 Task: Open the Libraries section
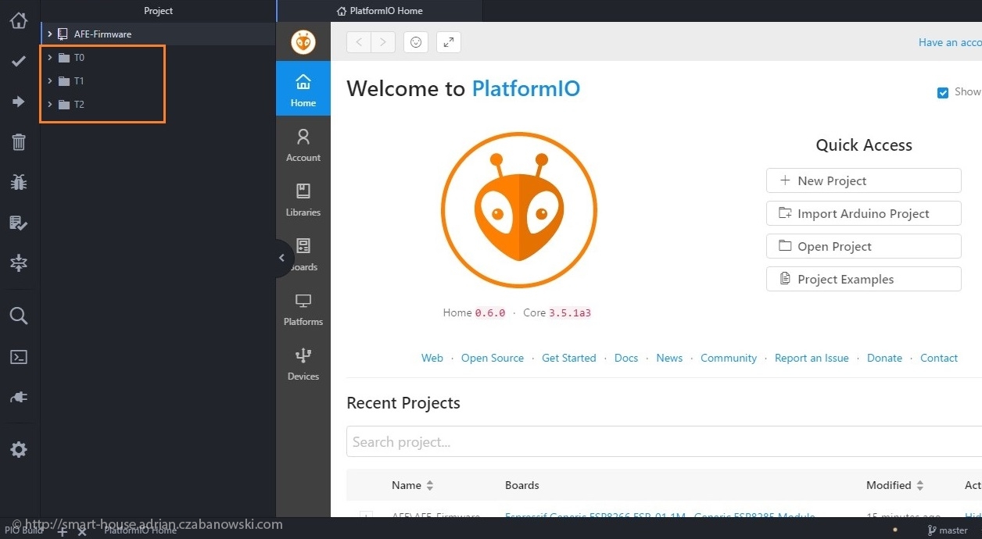point(303,200)
